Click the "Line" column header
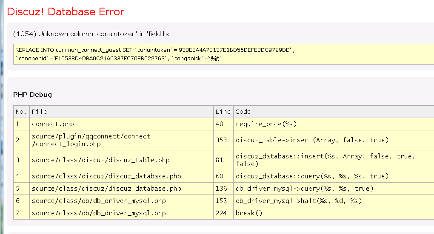Screen dimensions: 434x234 (x=223, y=112)
